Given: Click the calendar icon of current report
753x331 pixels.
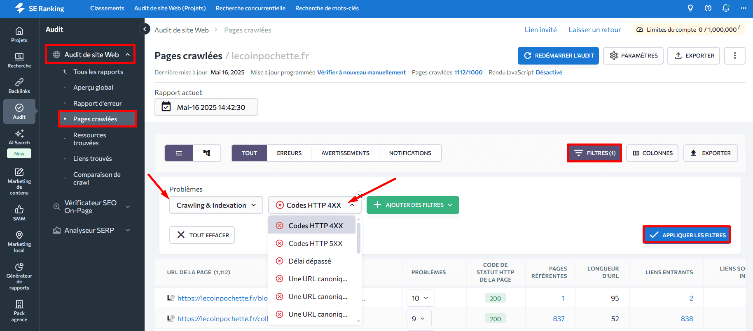Looking at the screenshot, I should point(166,107).
